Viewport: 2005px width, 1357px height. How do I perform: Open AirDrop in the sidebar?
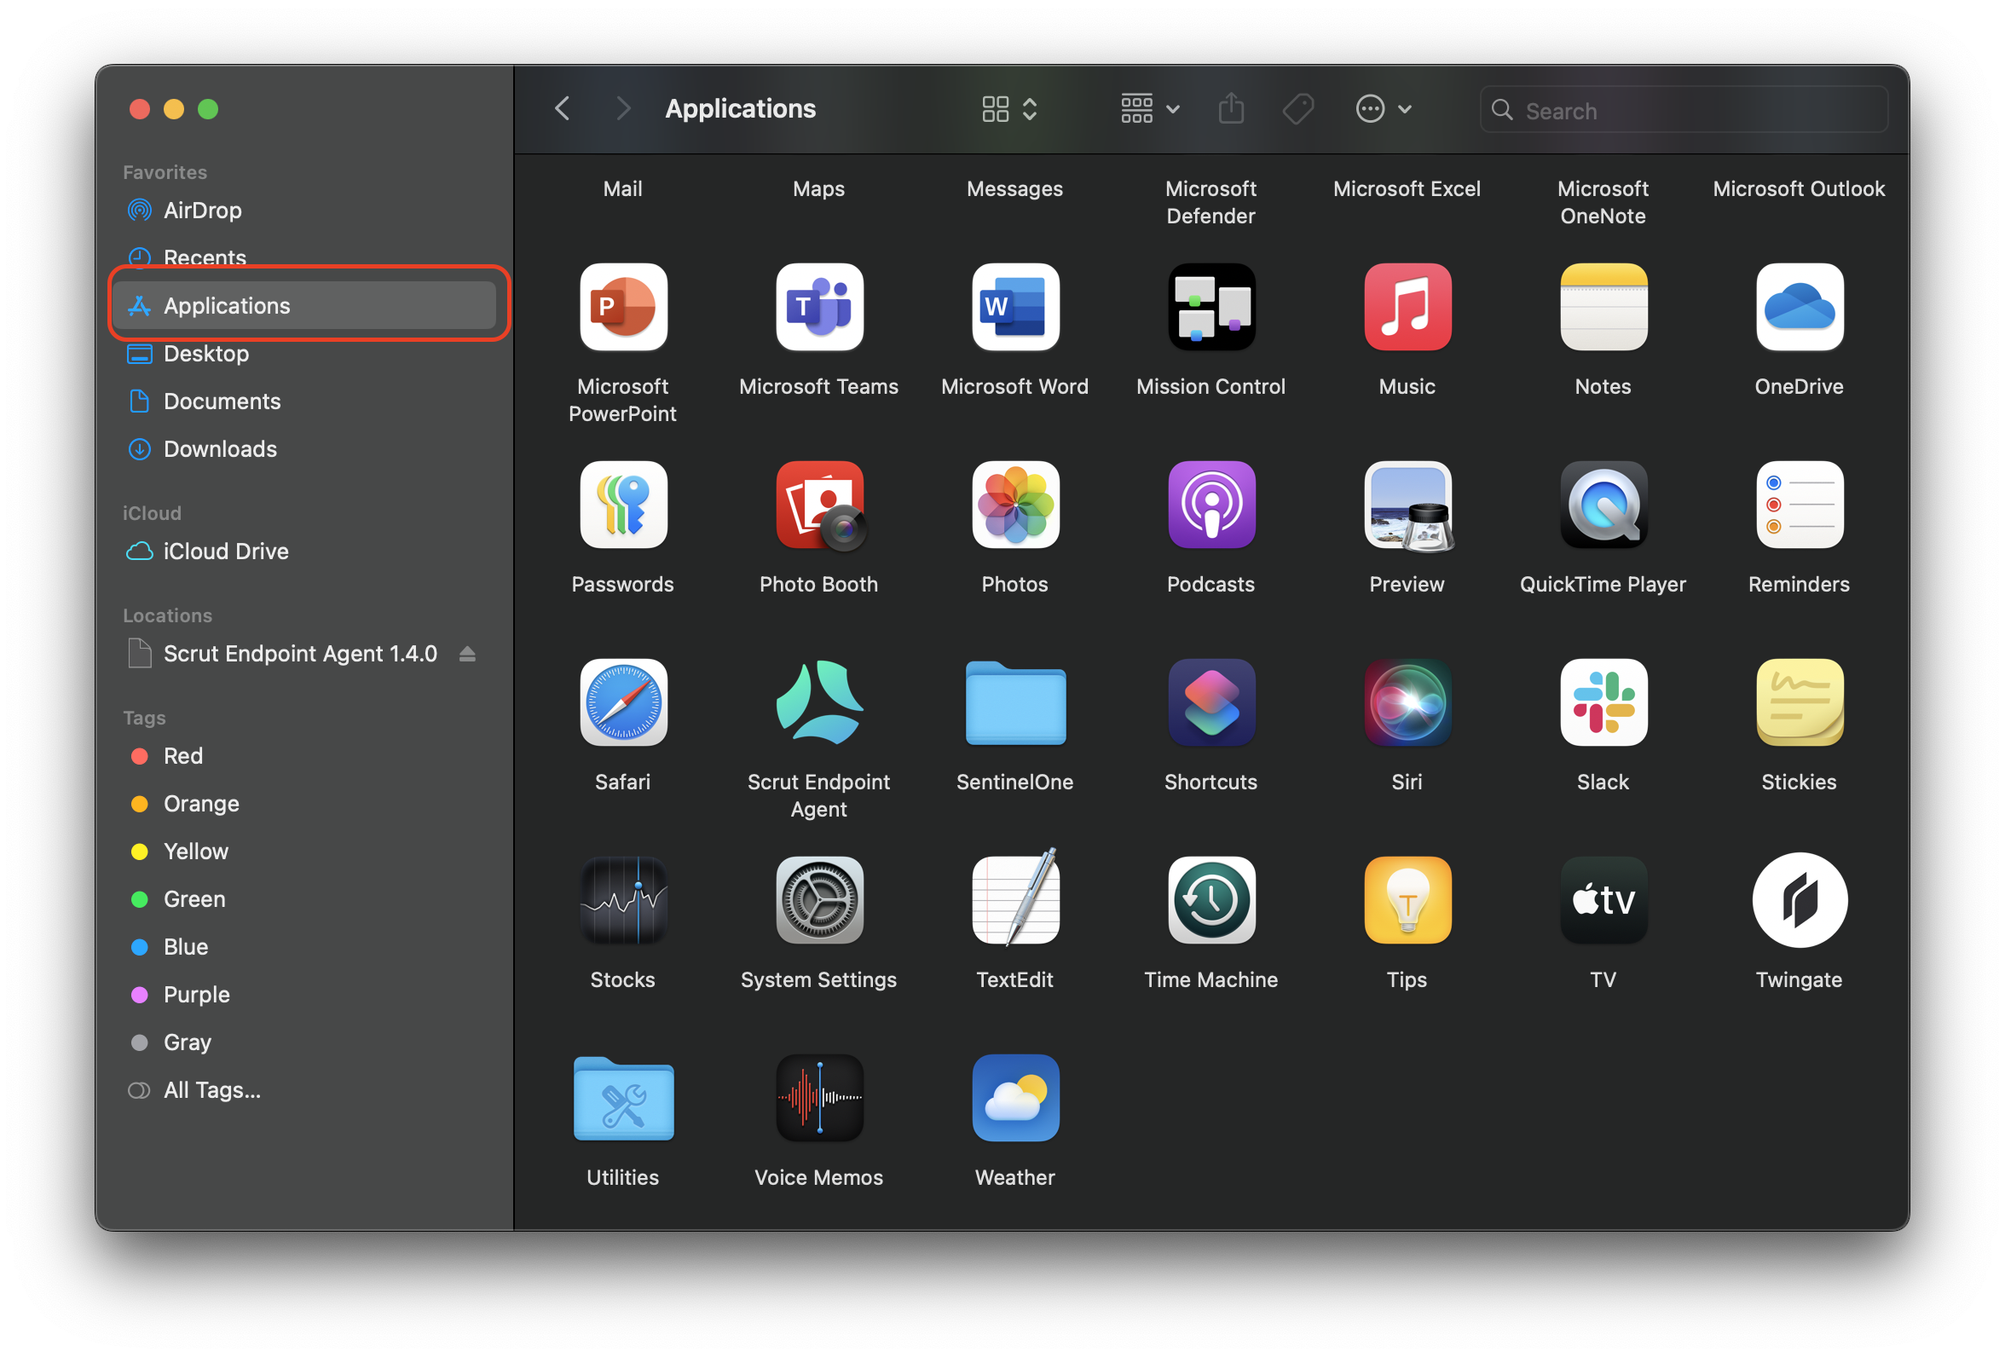[303, 211]
